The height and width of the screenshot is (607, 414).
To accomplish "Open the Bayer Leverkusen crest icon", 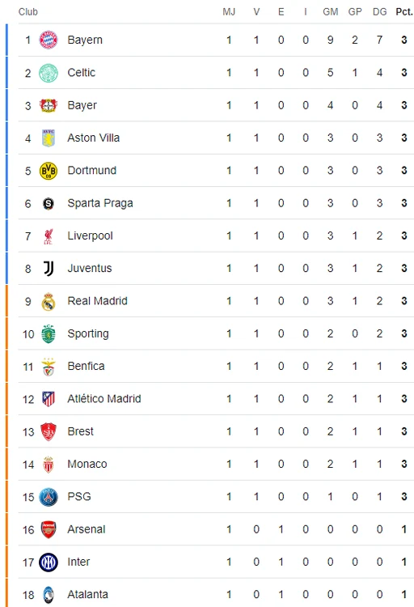I will pyautogui.click(x=49, y=105).
